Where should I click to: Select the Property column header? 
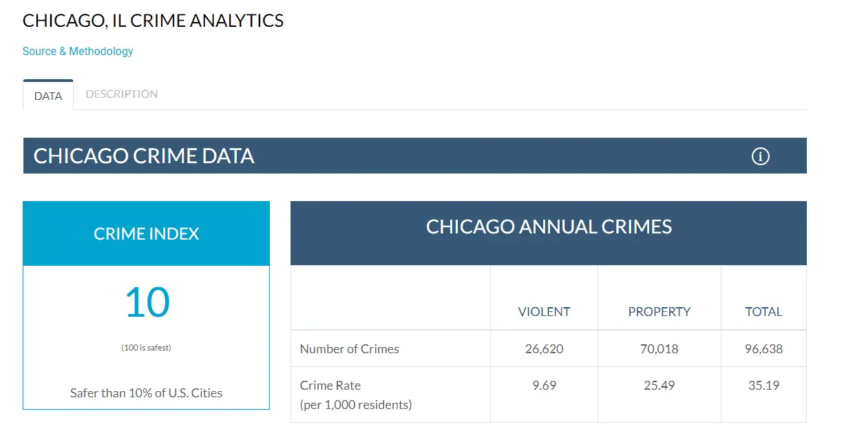point(659,312)
